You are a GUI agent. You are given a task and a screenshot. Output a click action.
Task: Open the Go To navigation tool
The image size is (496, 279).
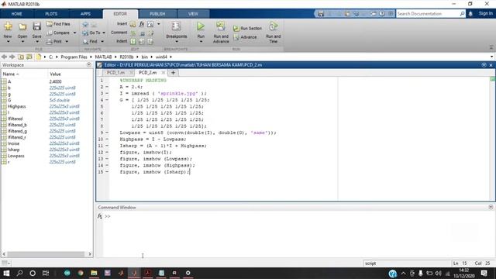point(91,33)
